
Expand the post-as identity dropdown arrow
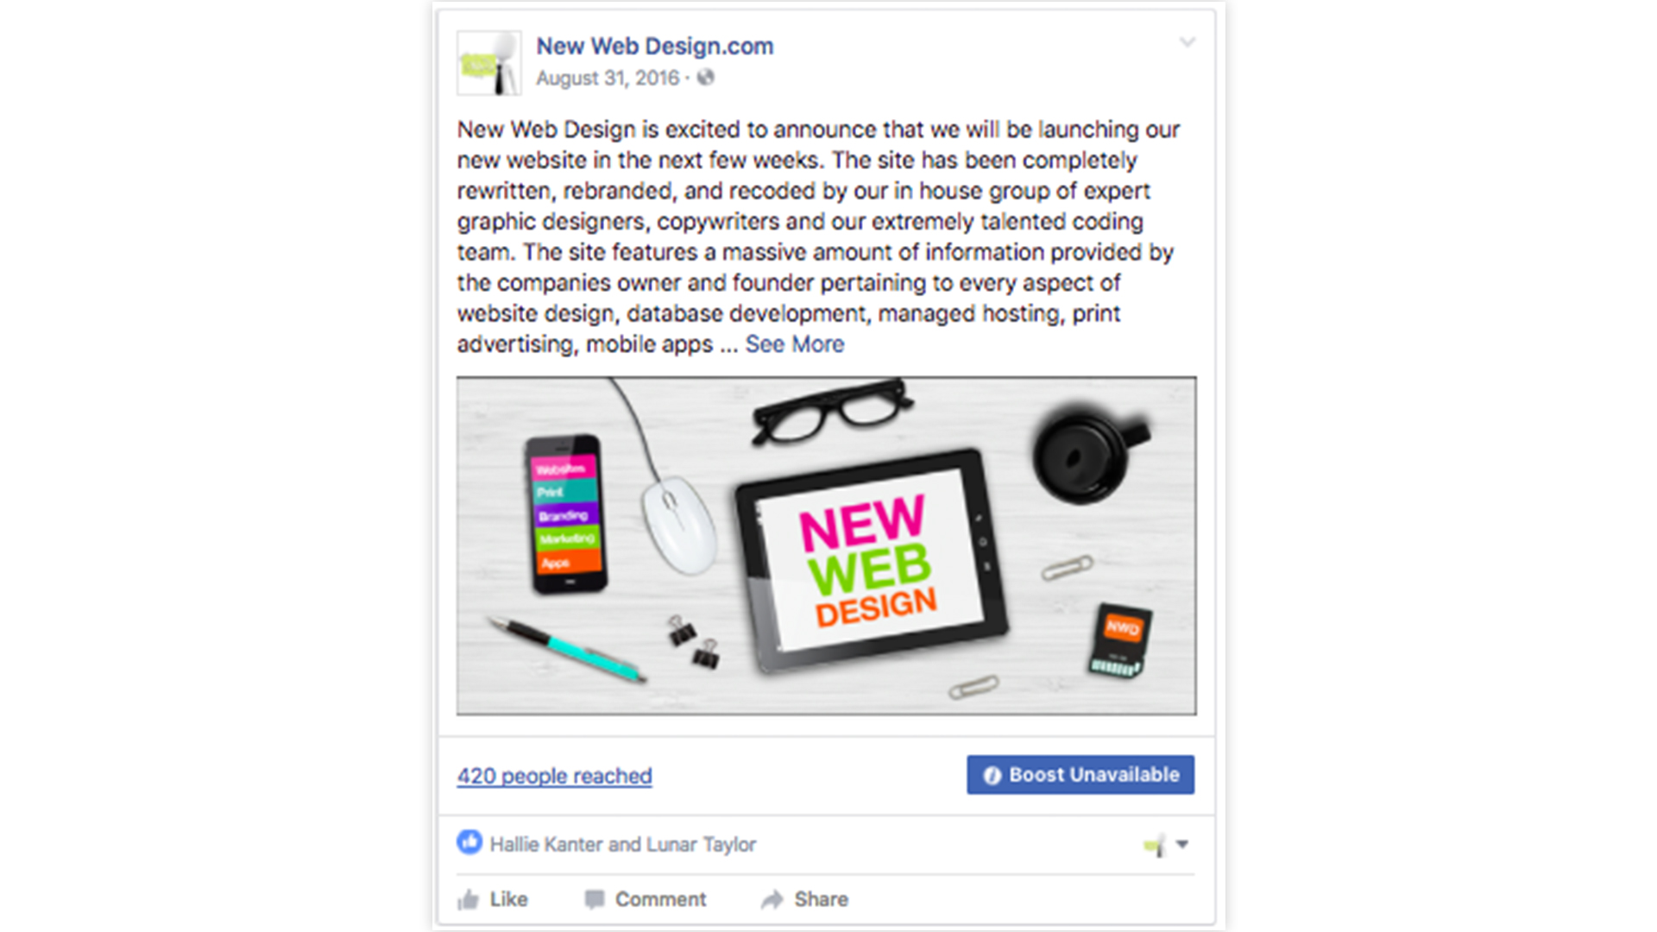(x=1182, y=844)
